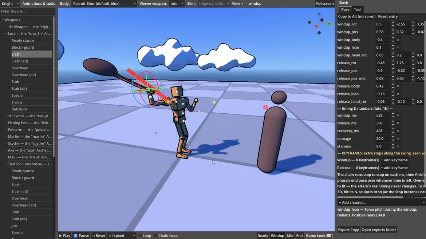Click the Filter the list search field
The width and height of the screenshot is (426, 239).
tap(27, 11)
